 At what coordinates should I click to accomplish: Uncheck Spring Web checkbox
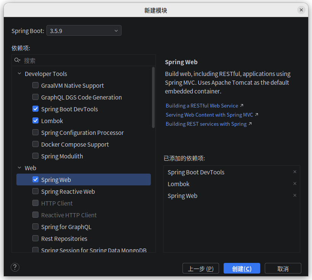(35, 180)
